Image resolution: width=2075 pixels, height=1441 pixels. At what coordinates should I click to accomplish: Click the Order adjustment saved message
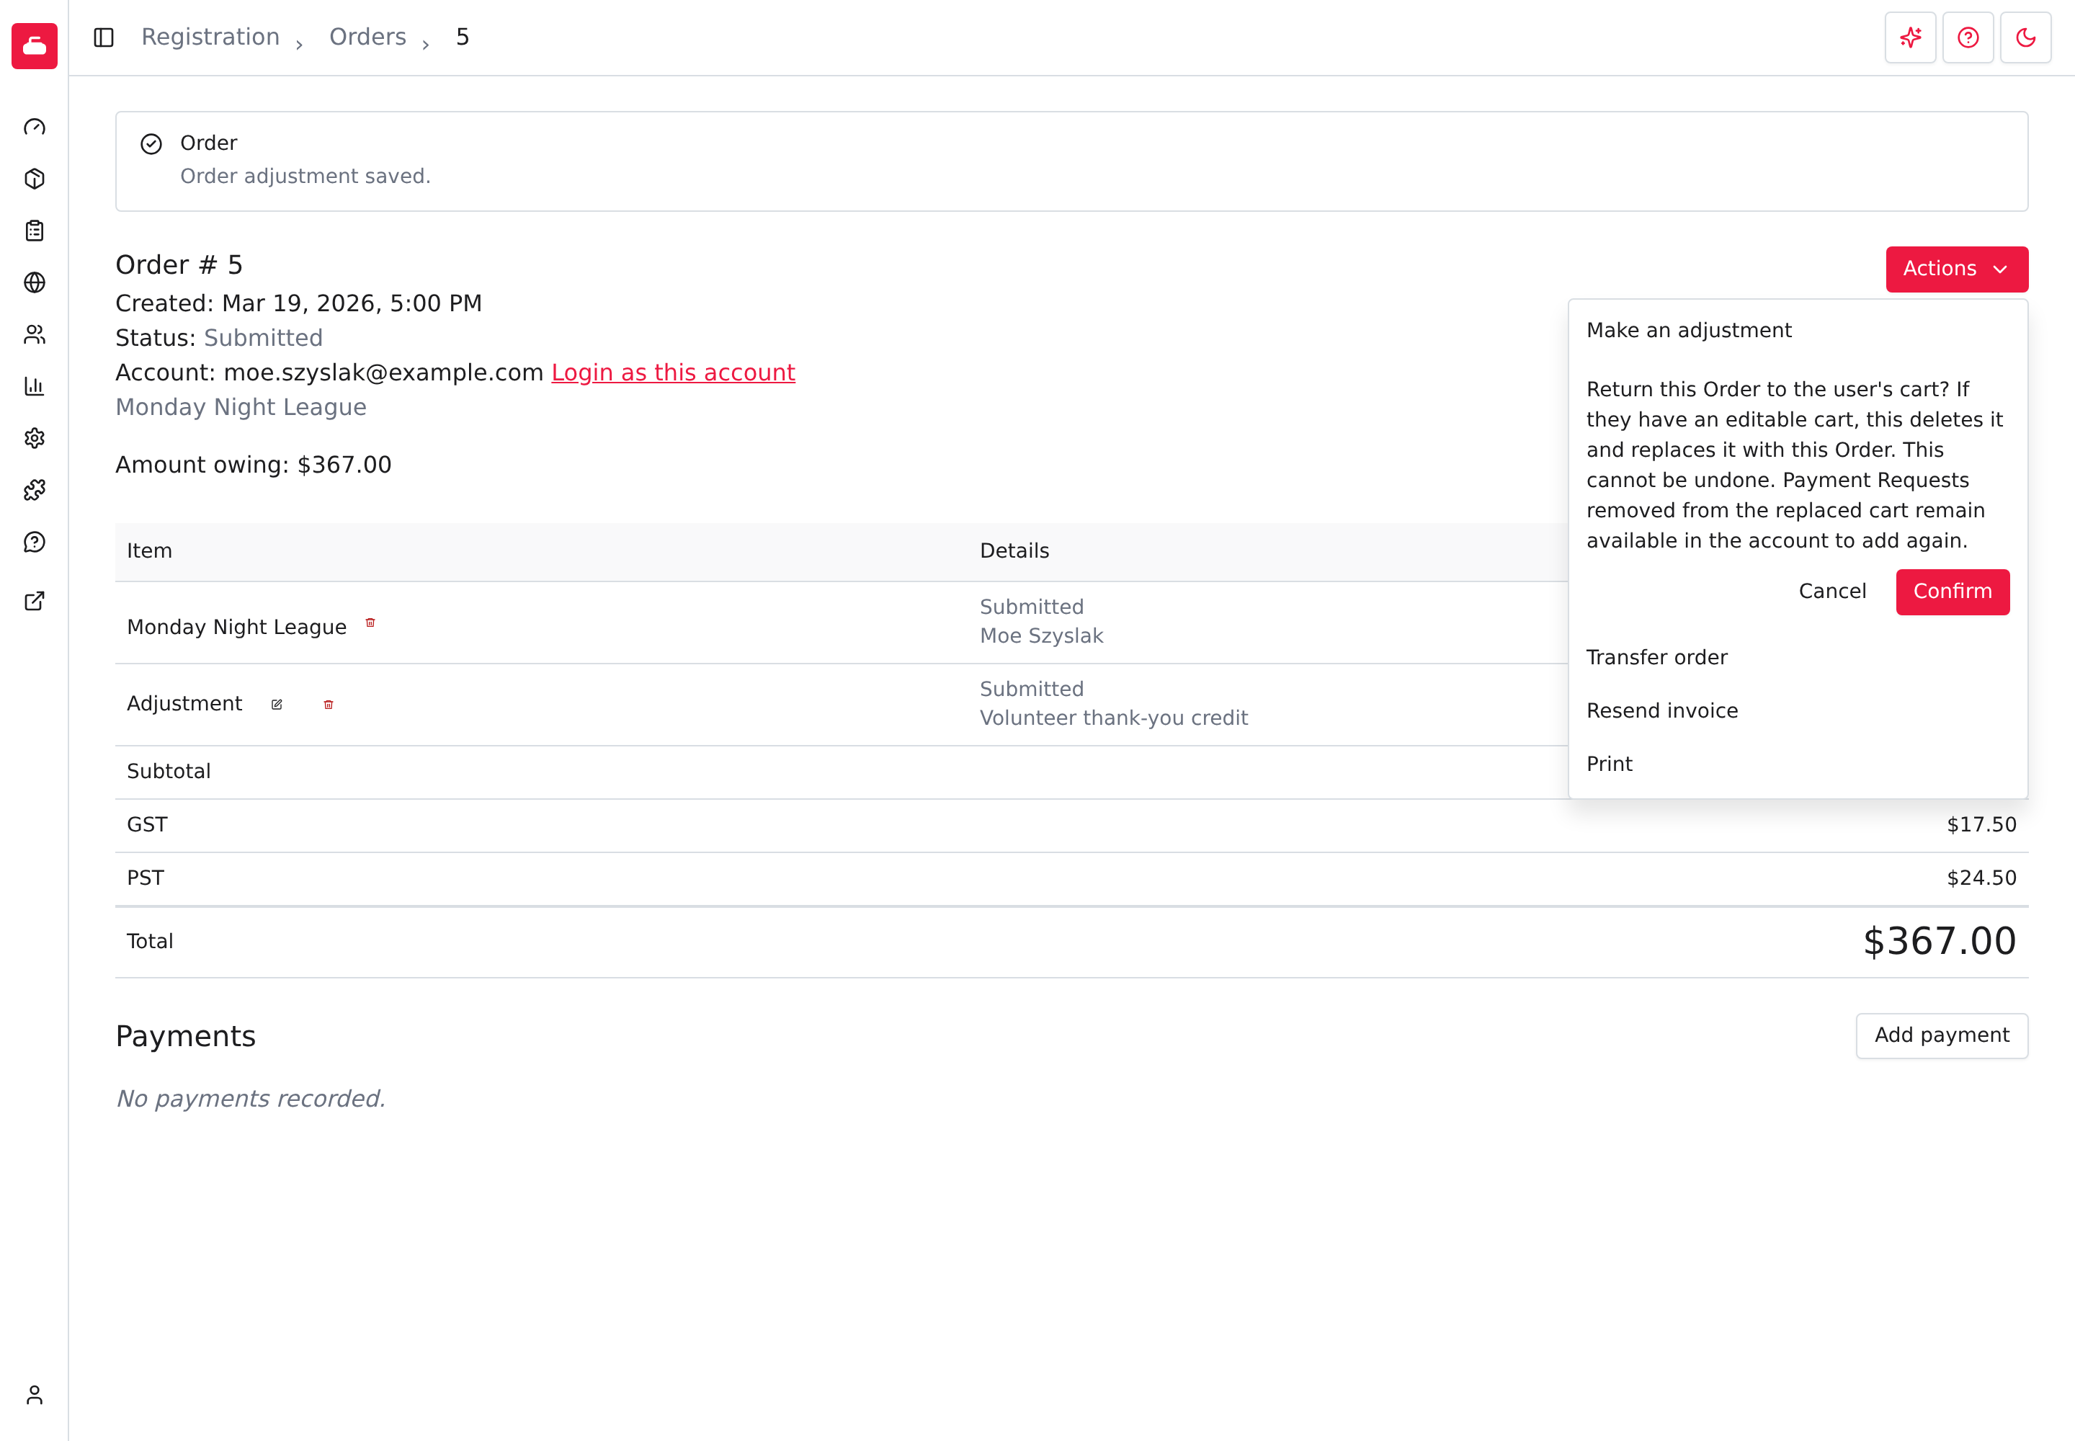(x=305, y=176)
